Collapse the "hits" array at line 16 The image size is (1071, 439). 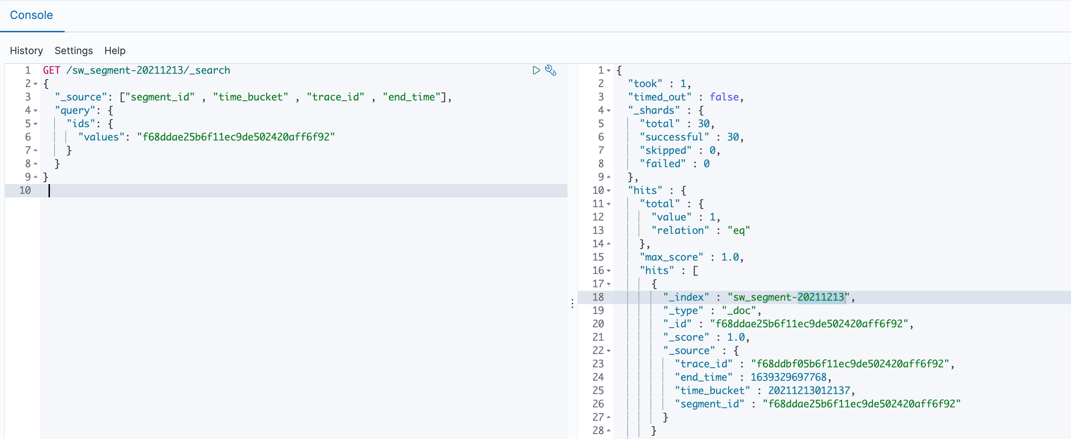coord(609,271)
